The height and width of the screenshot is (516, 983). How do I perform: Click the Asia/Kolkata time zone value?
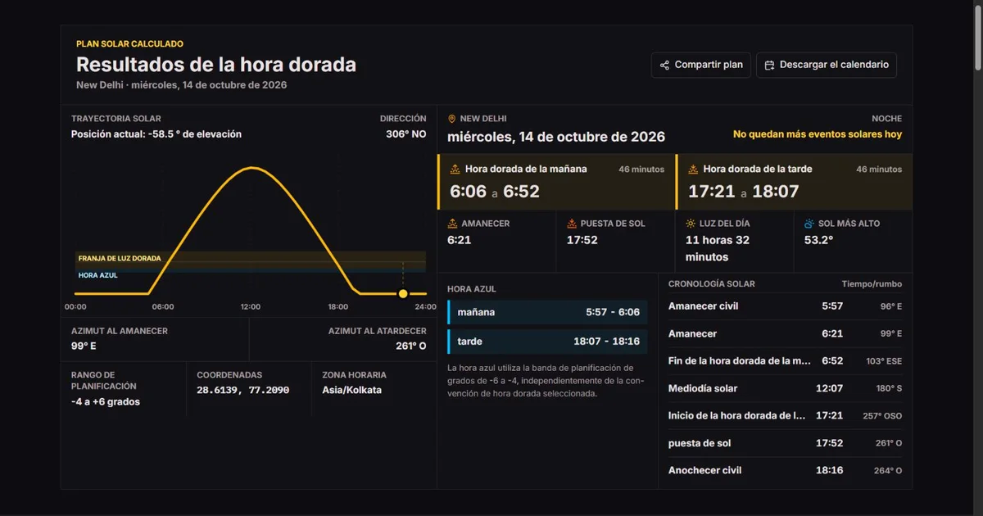[352, 390]
